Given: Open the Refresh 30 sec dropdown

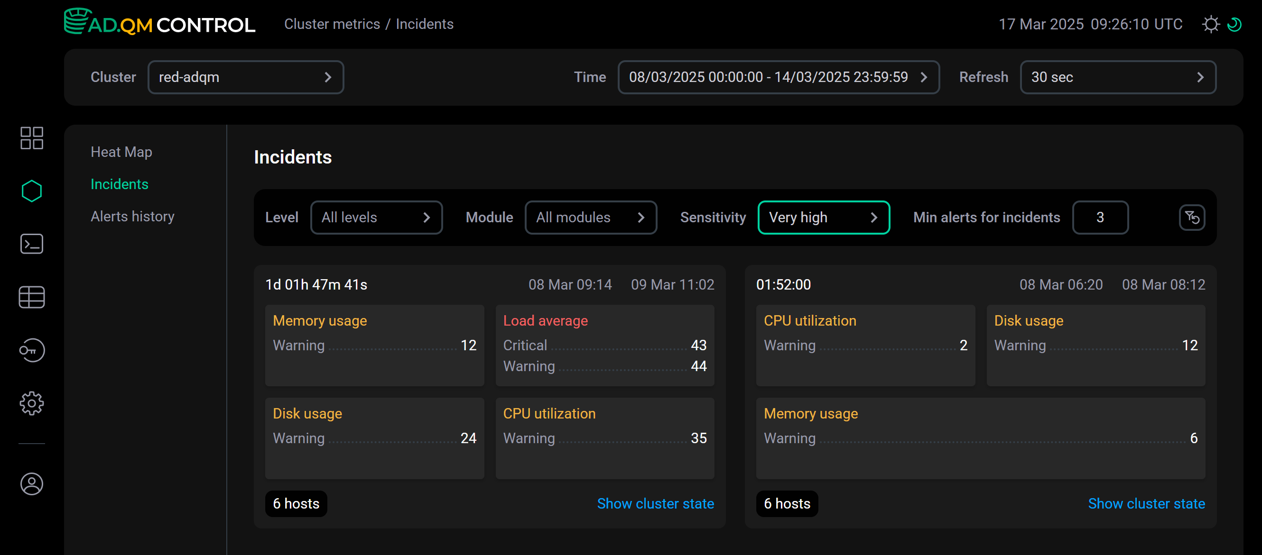Looking at the screenshot, I should point(1117,77).
